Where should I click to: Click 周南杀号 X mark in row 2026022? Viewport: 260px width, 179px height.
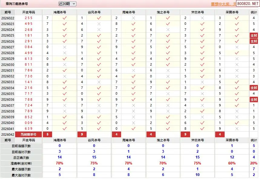(133, 18)
